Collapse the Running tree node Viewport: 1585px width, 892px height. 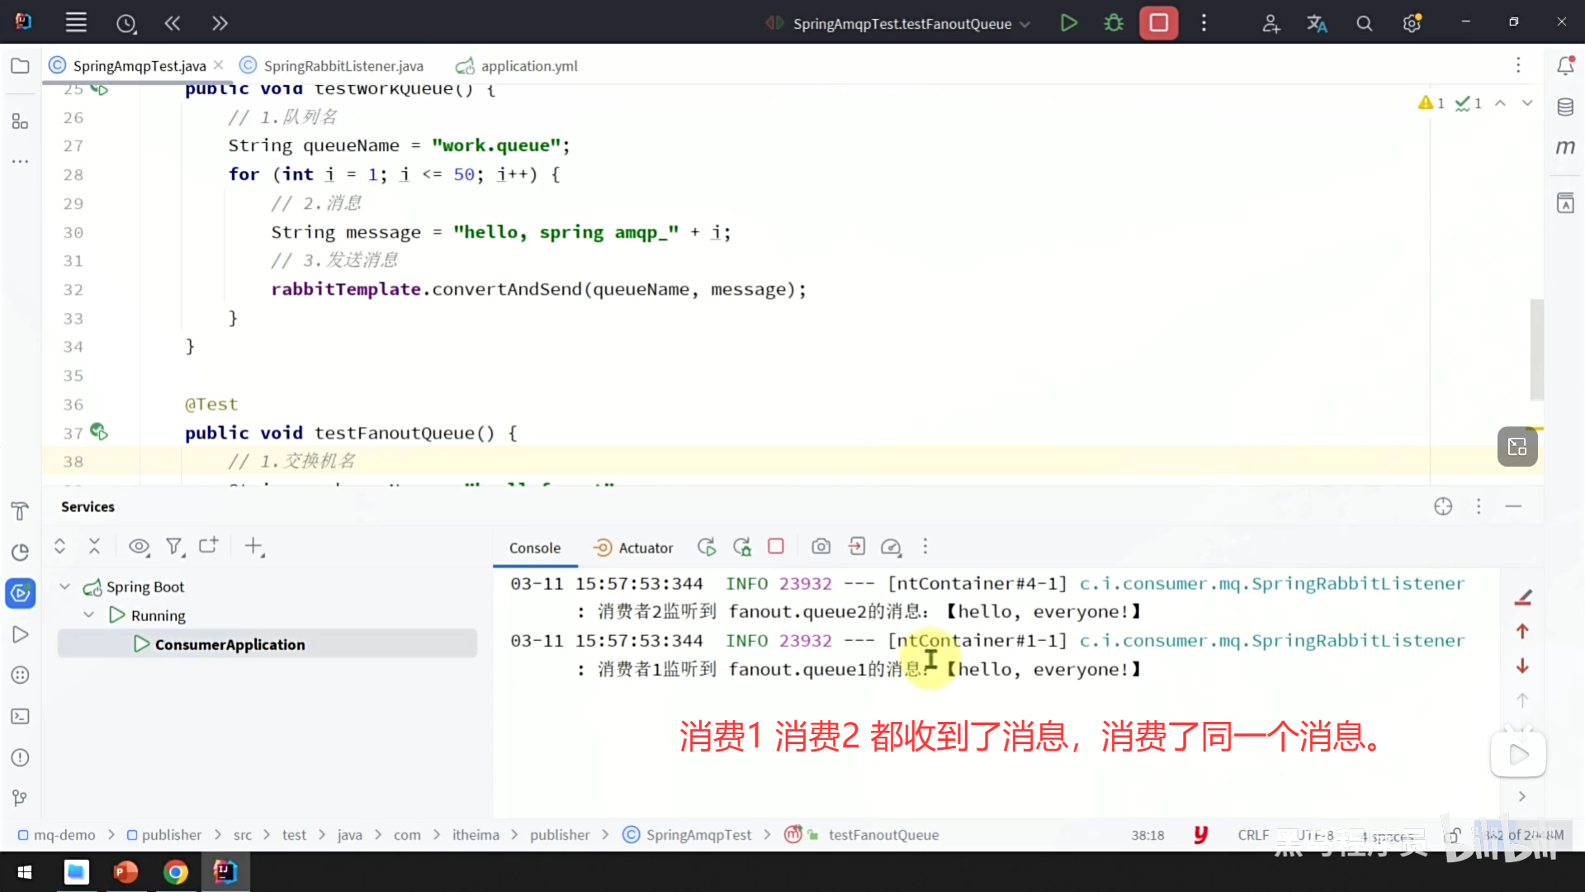(x=89, y=615)
